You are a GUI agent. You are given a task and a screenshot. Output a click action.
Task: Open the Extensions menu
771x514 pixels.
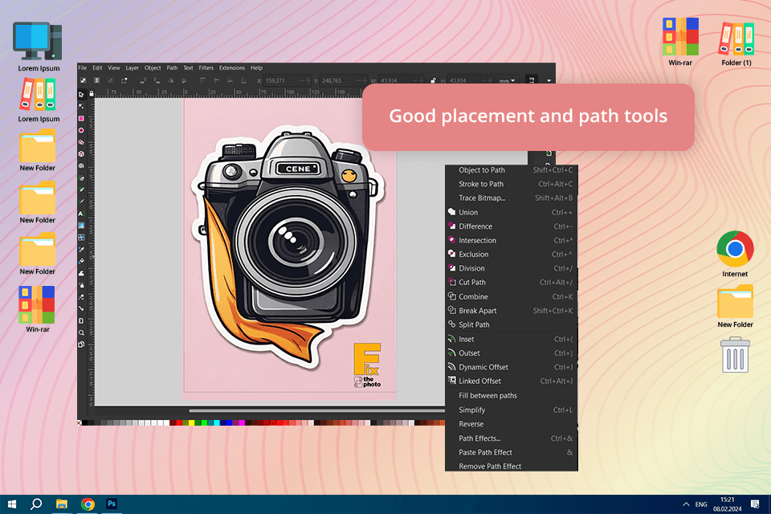[x=231, y=68]
